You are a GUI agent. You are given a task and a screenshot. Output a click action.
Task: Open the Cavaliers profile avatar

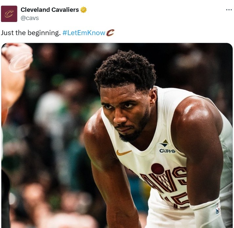[9, 14]
